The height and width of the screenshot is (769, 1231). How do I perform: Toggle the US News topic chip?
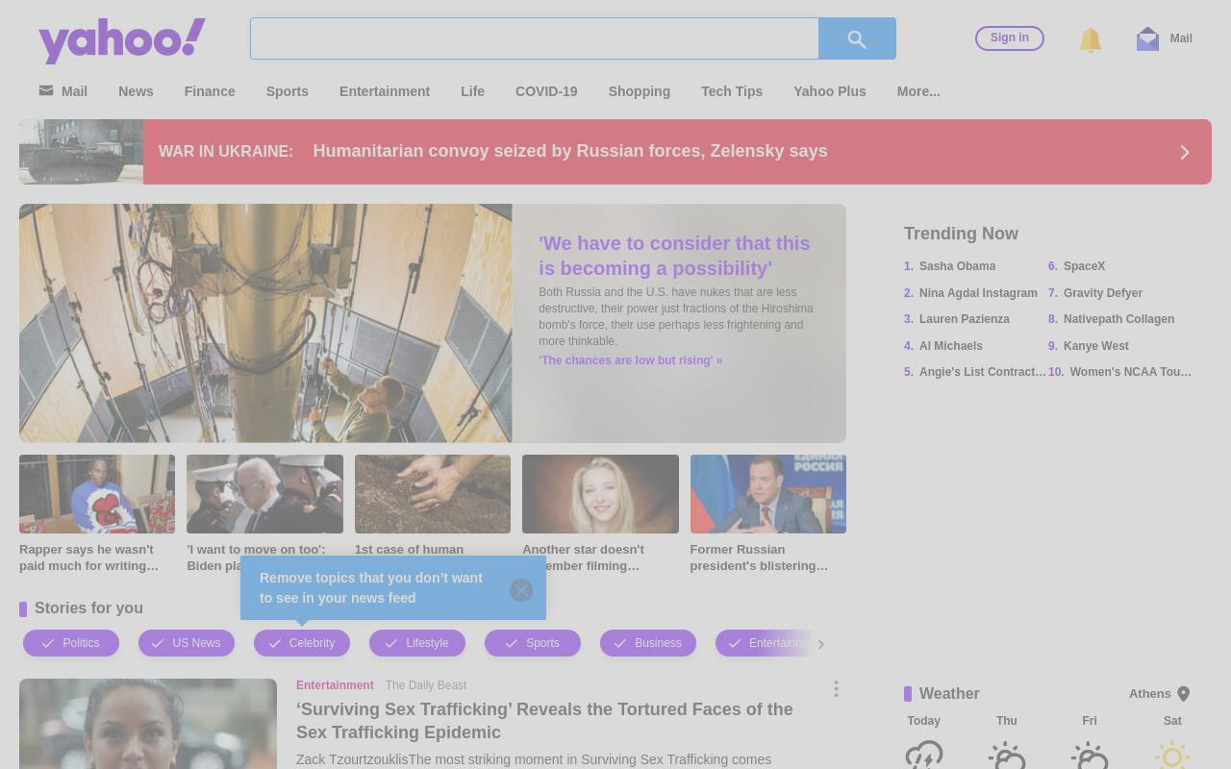[187, 643]
